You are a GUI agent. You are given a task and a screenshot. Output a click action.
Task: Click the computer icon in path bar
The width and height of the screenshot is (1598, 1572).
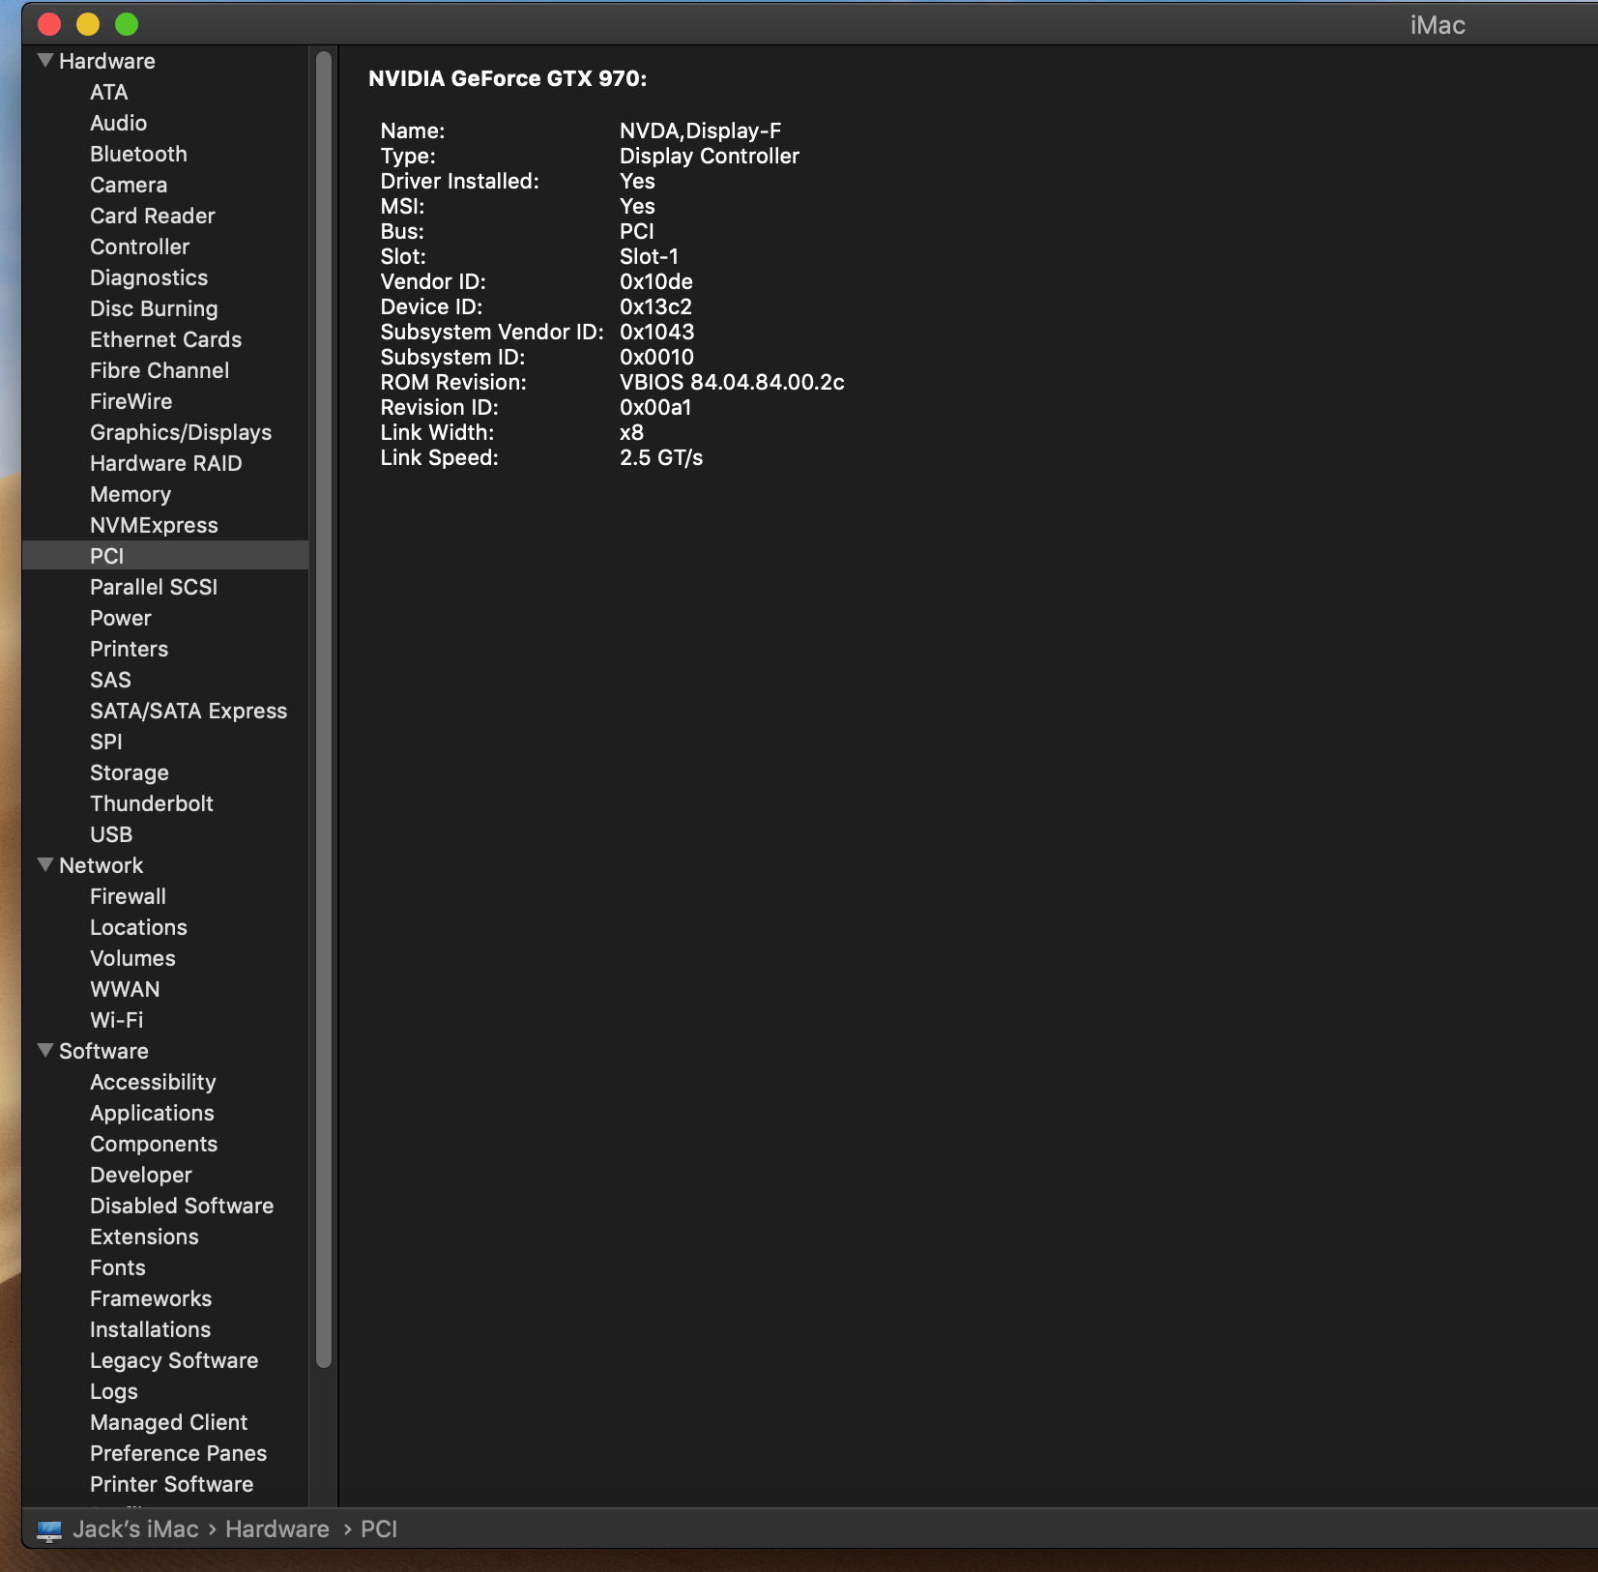point(49,1529)
